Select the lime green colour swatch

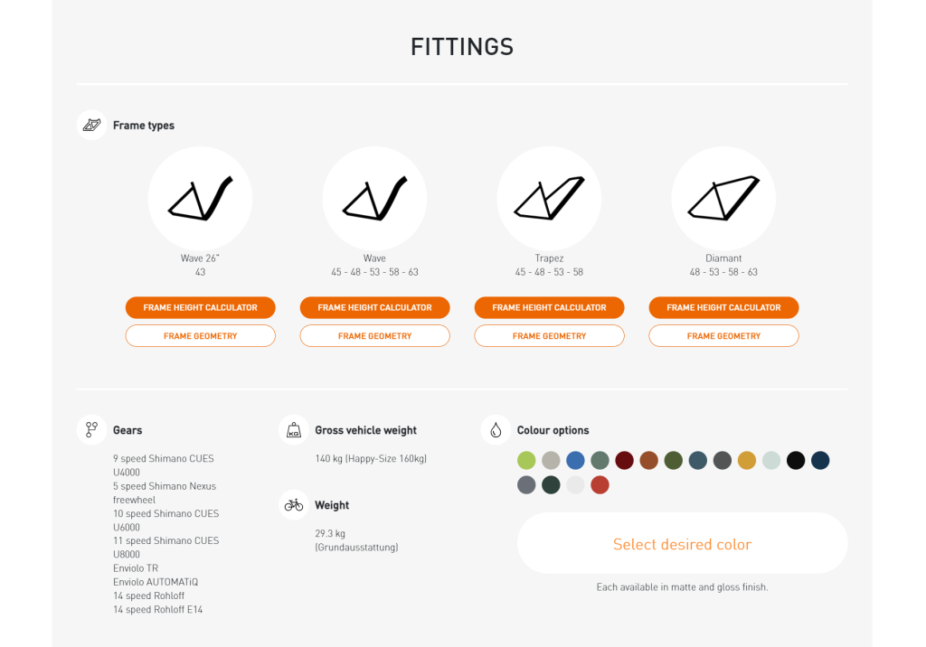526,461
